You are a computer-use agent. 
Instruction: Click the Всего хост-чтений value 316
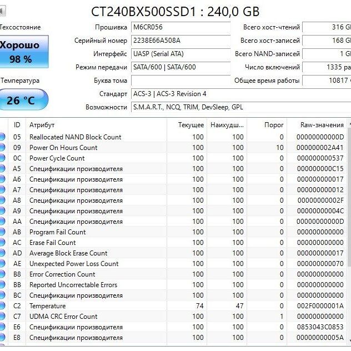[x=327, y=27]
